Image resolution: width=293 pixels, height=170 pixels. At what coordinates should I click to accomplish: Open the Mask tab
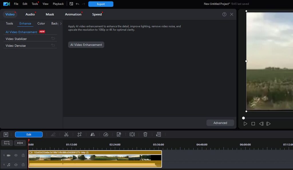click(x=50, y=14)
